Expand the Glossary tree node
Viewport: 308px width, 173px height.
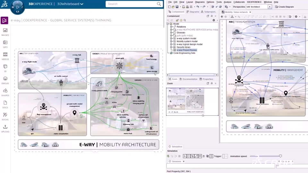click(171, 33)
